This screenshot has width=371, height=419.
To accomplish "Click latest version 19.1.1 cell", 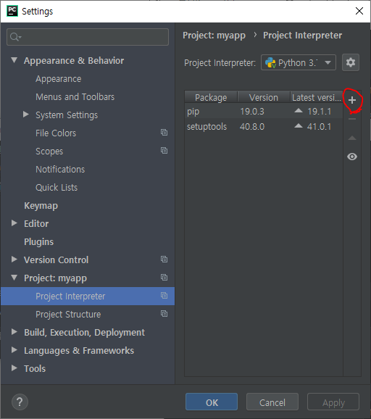I will click(319, 111).
